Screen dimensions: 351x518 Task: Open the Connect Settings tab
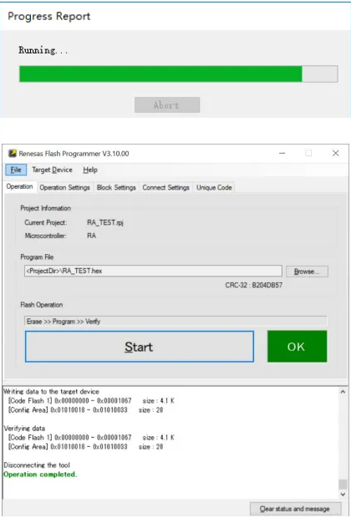pyautogui.click(x=166, y=188)
